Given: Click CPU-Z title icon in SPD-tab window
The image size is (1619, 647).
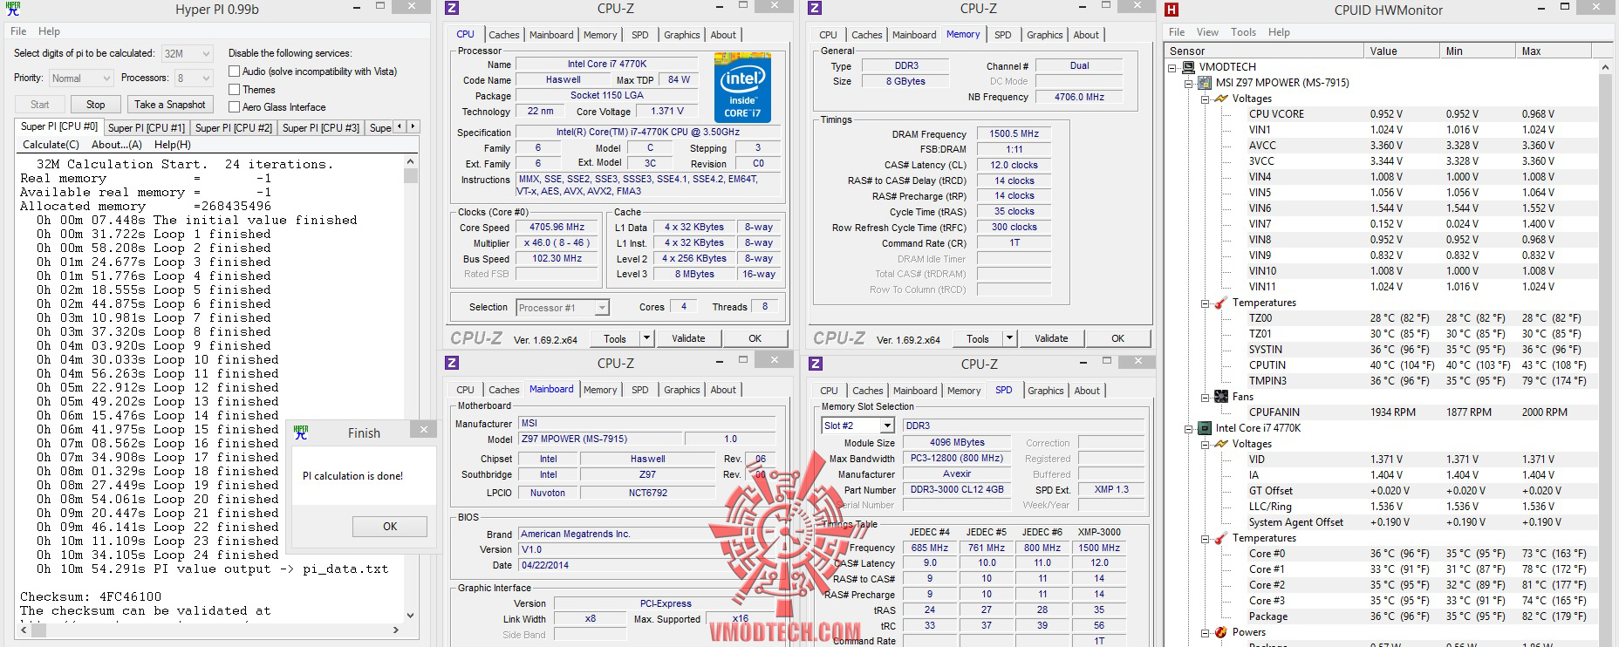Looking at the screenshot, I should point(816,364).
